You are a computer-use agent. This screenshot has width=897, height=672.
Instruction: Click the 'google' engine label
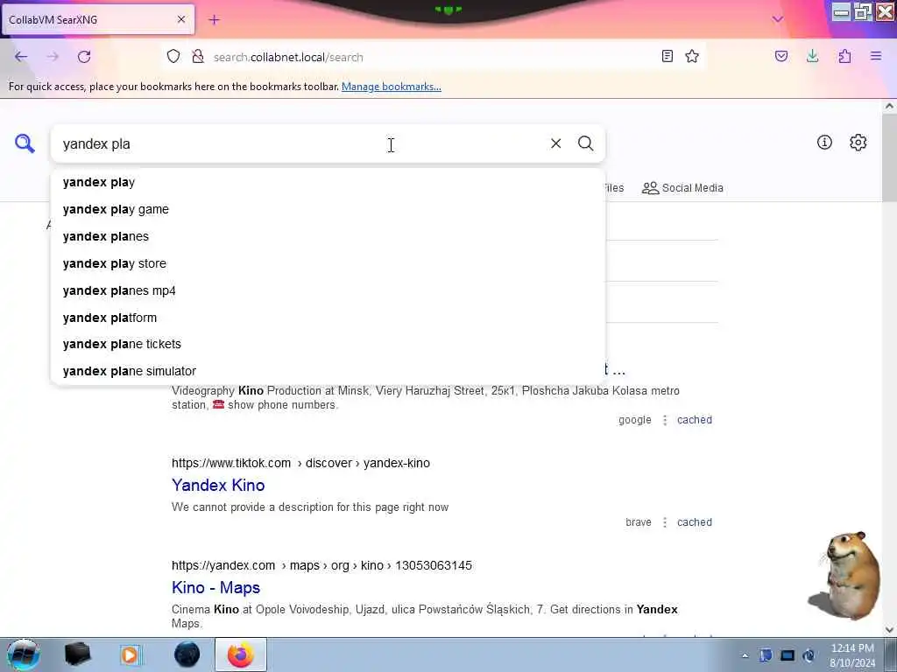635,420
